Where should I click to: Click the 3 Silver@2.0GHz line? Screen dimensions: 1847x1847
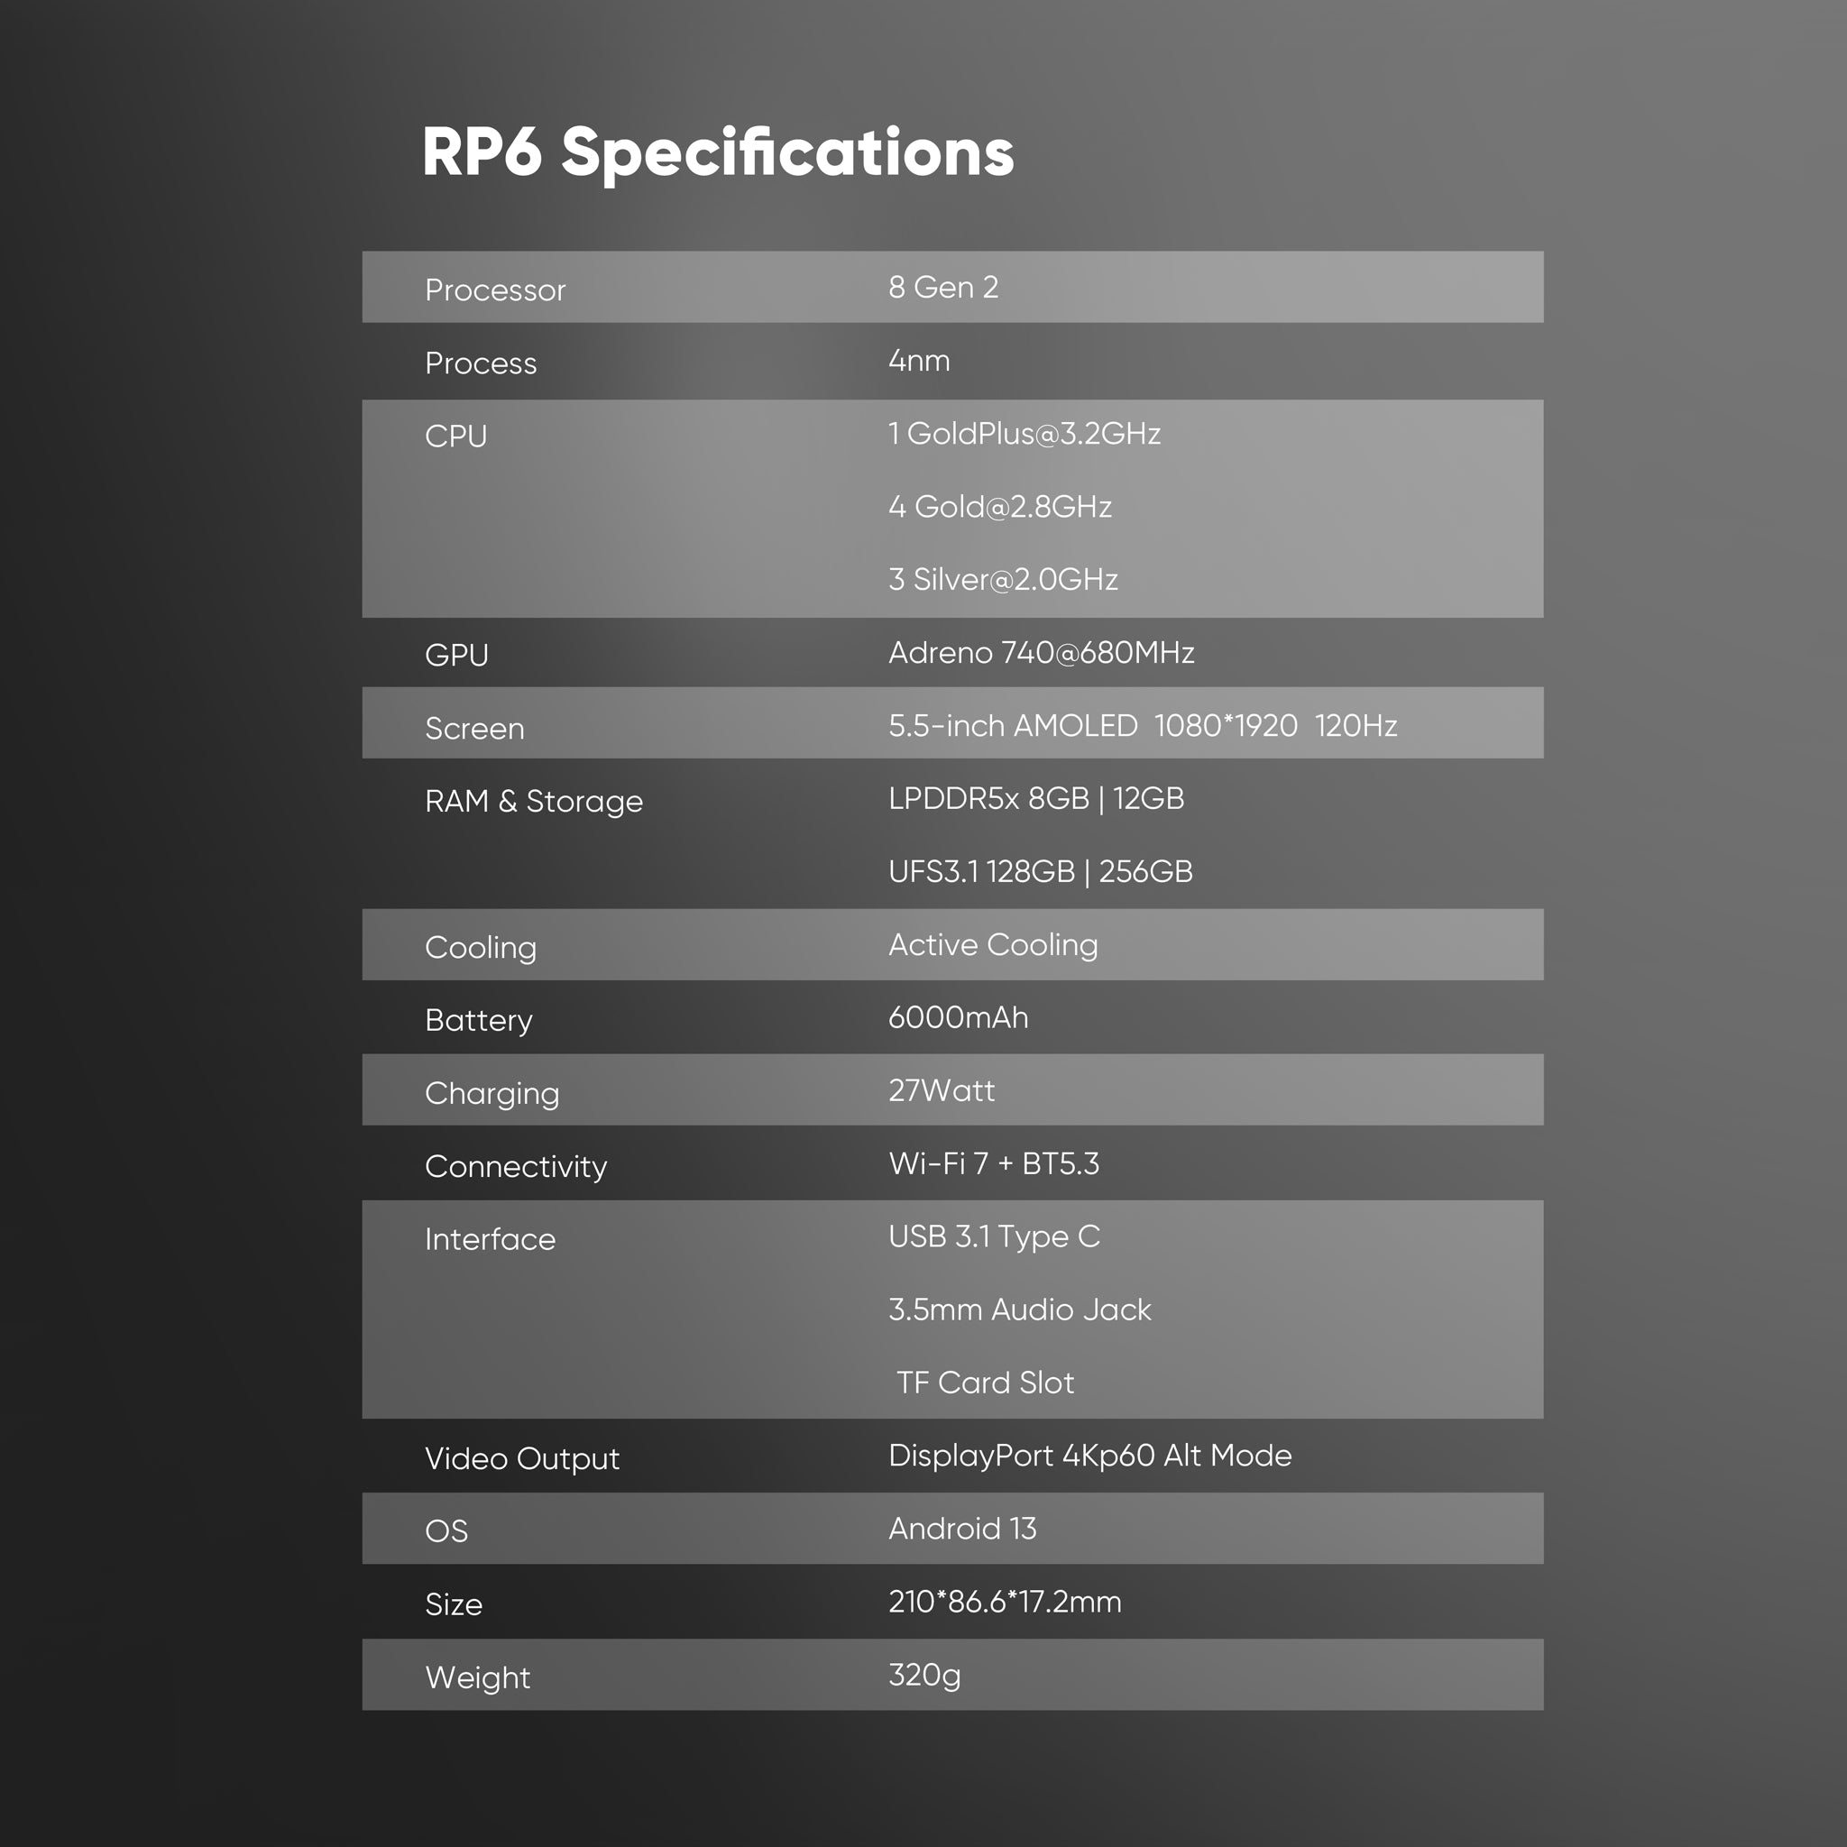tap(1003, 579)
